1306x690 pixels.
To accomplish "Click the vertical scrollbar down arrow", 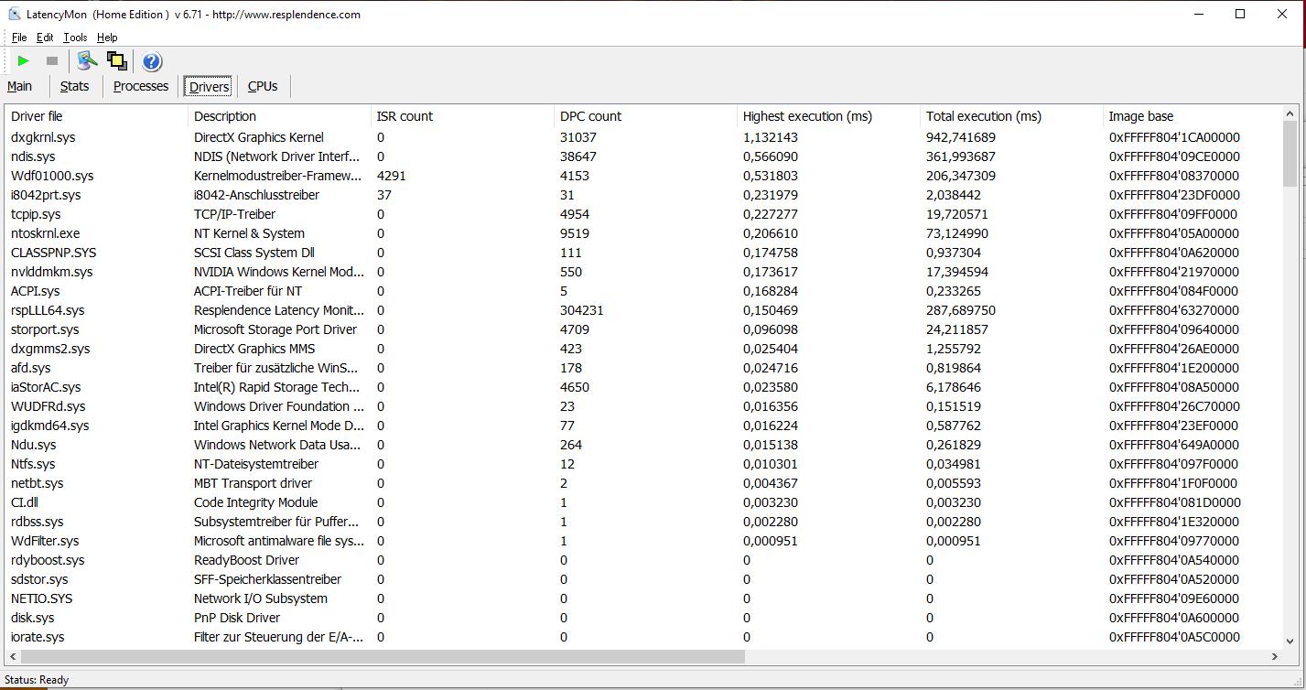I will point(1290,641).
